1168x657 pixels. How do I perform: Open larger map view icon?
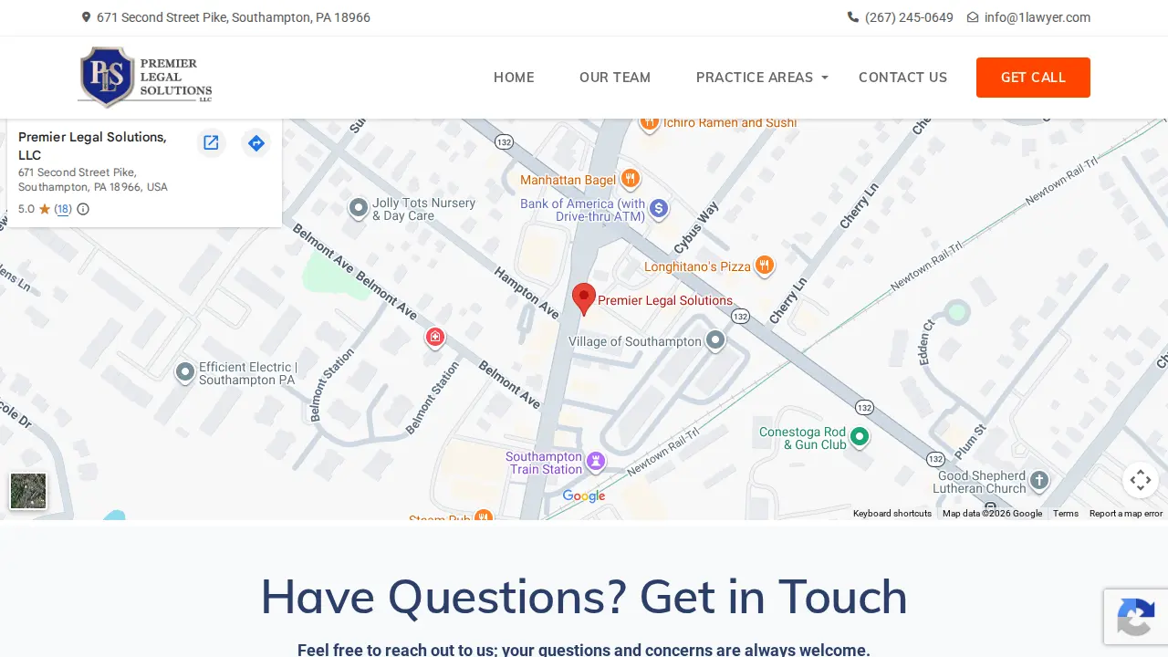coord(211,142)
